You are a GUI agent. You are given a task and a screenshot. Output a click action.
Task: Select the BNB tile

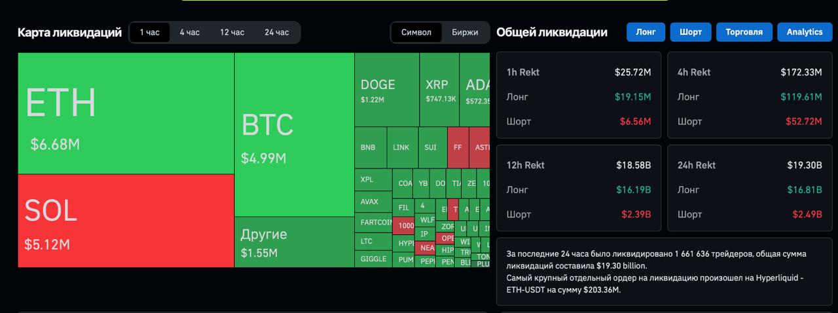pyautogui.click(x=370, y=147)
